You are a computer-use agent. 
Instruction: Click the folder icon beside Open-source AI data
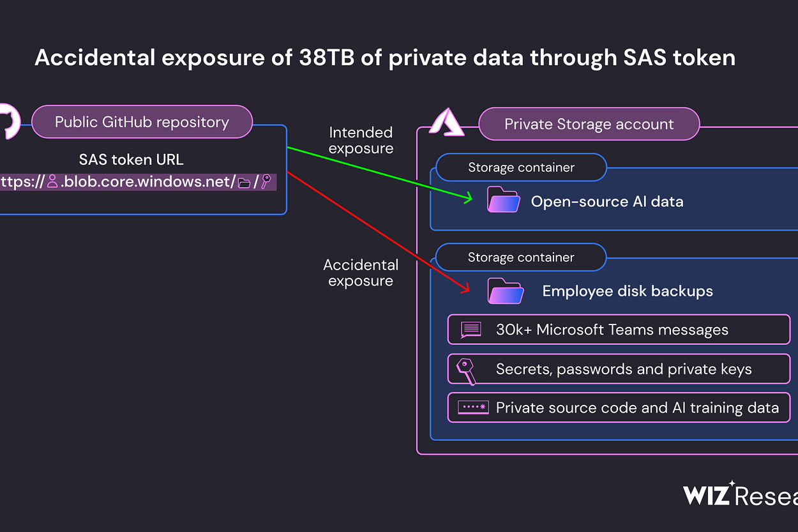coord(504,200)
